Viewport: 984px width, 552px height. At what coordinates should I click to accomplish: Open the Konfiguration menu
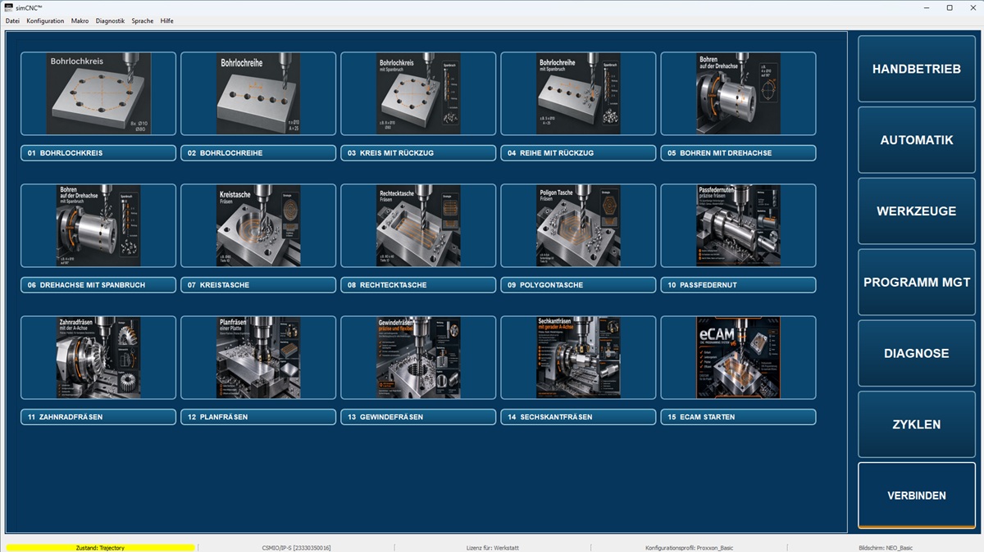pos(45,20)
